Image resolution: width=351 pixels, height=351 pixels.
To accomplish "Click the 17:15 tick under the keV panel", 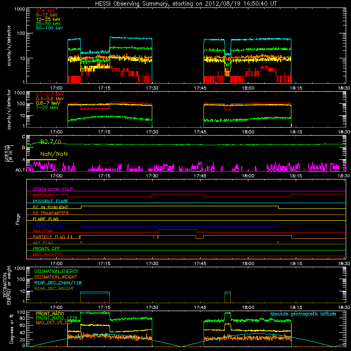I will (x=104, y=88).
